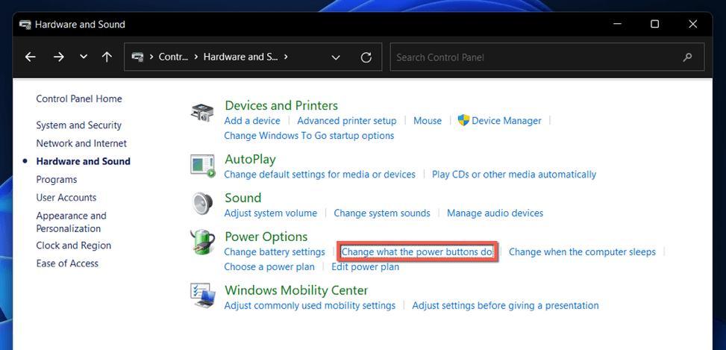Click the Power Options battery icon
Screen dimensions: 726x350
(202, 243)
